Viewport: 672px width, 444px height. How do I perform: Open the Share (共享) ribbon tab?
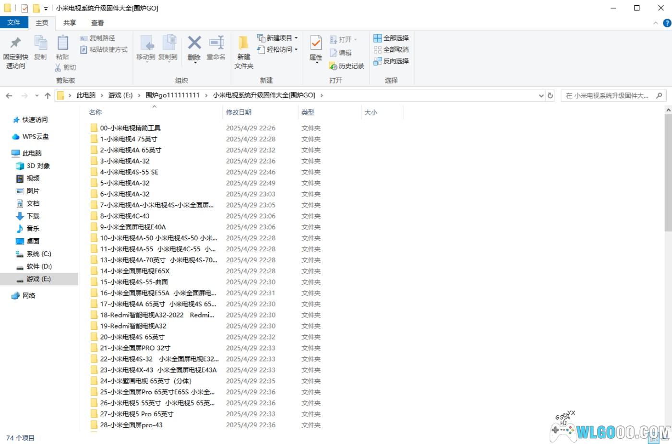click(x=70, y=23)
